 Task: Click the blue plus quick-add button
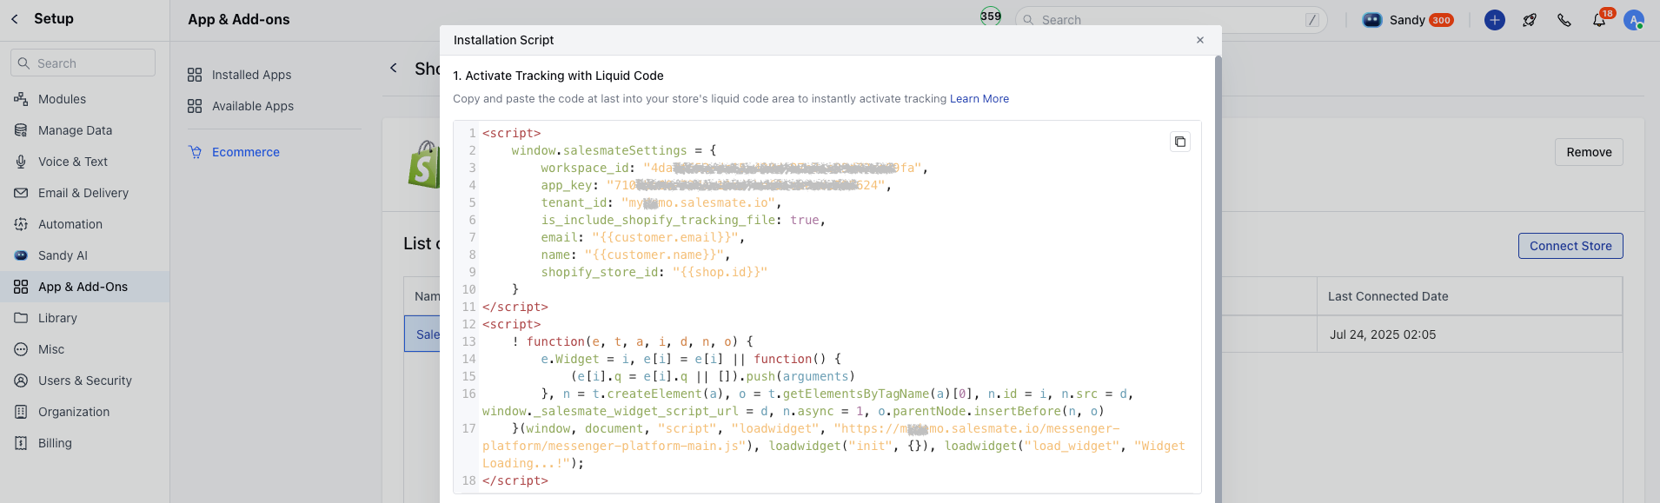(1495, 20)
